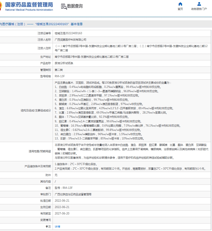Open the 数据查询 heading link
The image size is (212, 231).
pos(75,6)
